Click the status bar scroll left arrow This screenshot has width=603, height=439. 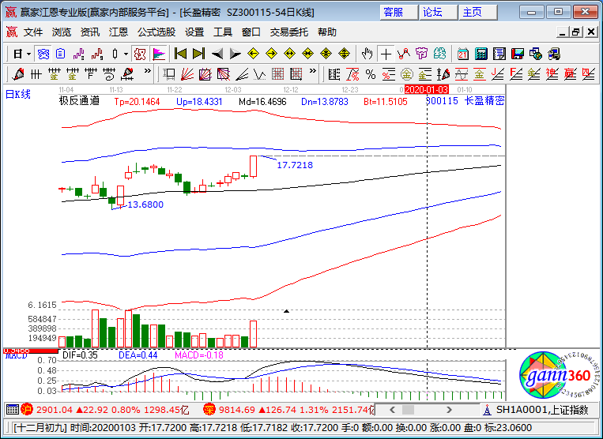click(392, 410)
